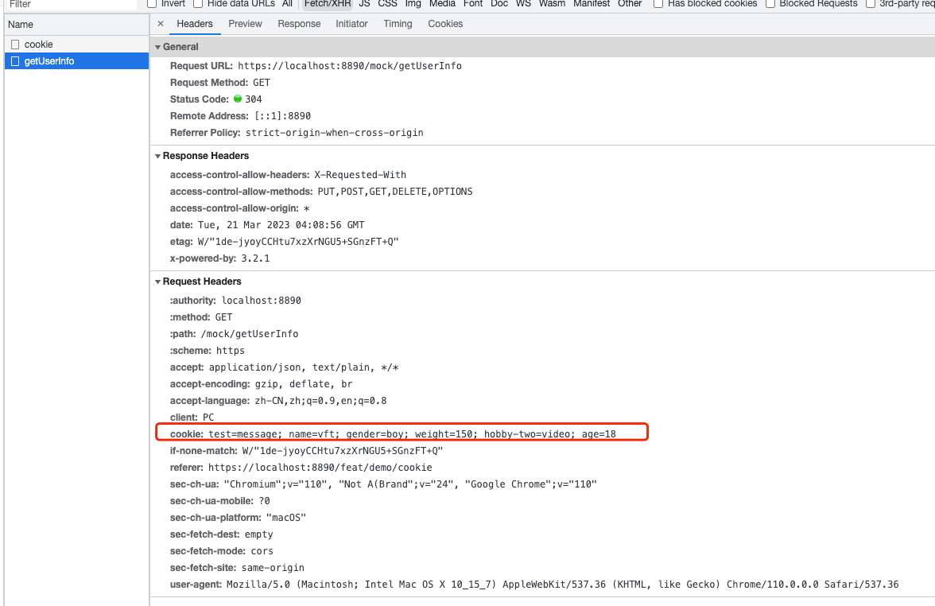The height and width of the screenshot is (606, 935).
Task: Toggle Has blocked cookies checkbox
Action: click(658, 3)
